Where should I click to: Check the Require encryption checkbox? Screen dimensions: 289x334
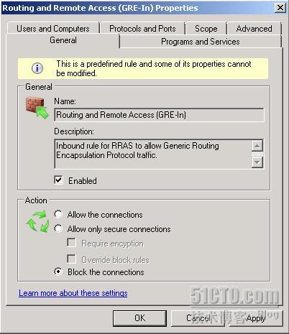[71, 243]
